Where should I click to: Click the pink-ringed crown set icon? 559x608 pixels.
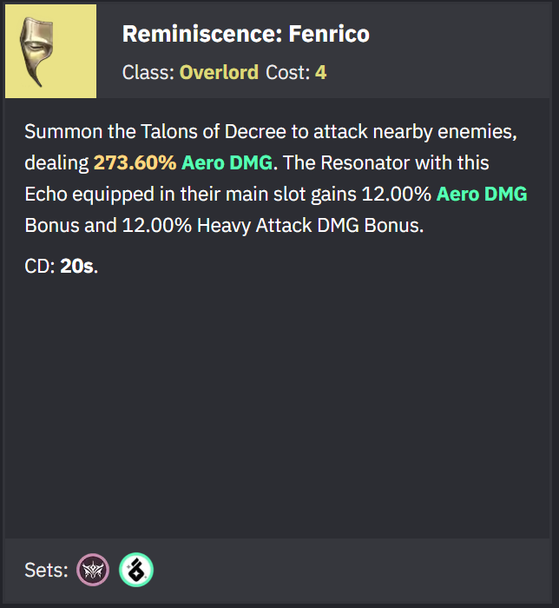pos(93,570)
